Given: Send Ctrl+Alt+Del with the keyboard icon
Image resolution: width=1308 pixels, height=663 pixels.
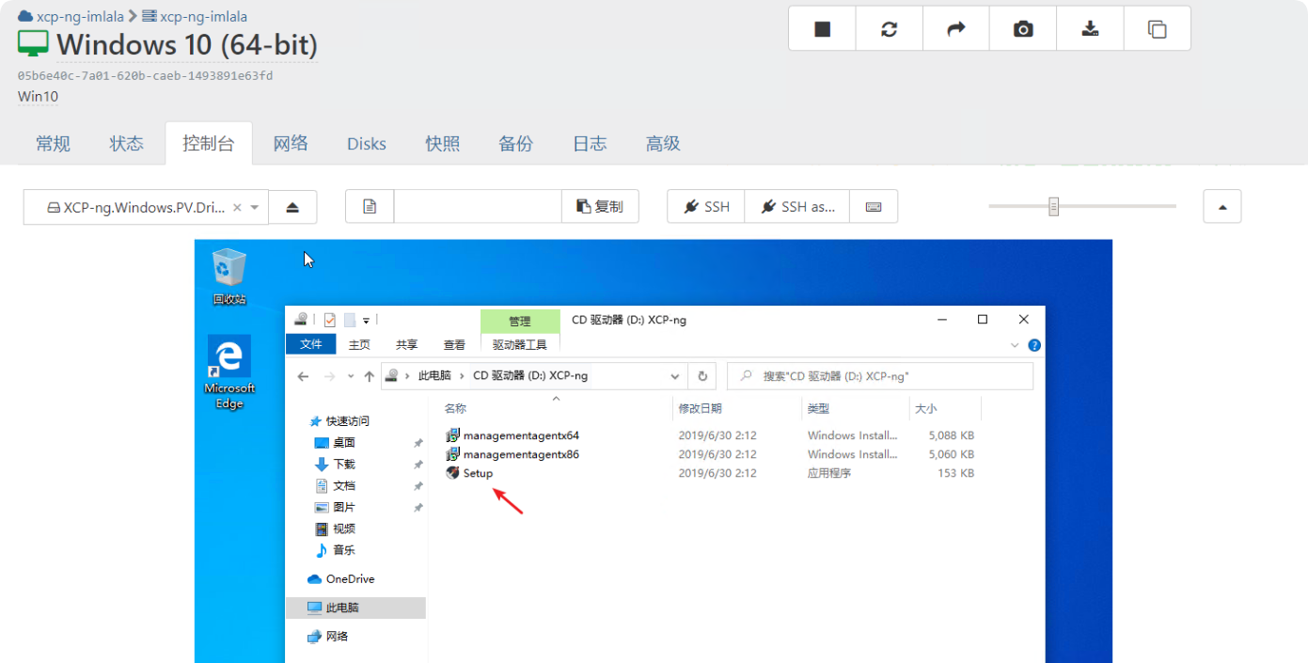Looking at the screenshot, I should tap(874, 207).
